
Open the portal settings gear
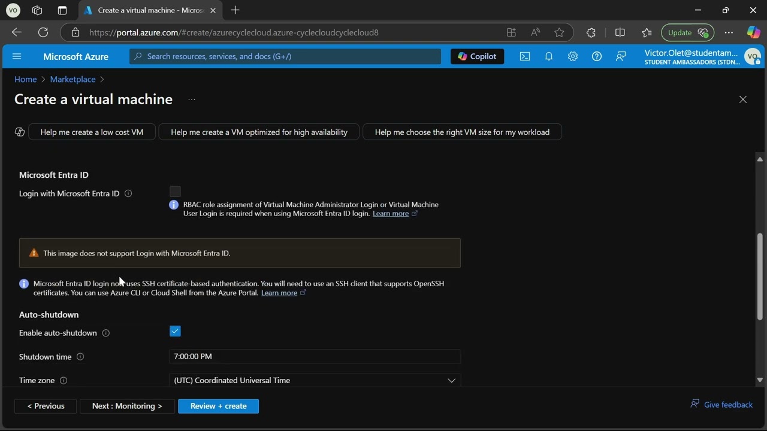(x=573, y=56)
